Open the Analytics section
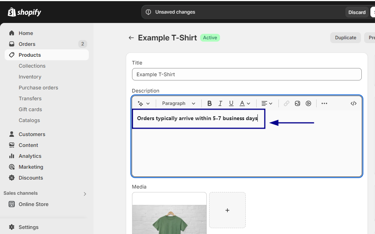The height and width of the screenshot is (234, 375). tap(30, 156)
